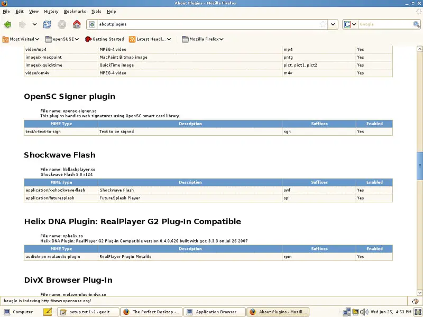Click the scrollbar down arrow
This screenshot has width=423, height=317.
click(419, 293)
